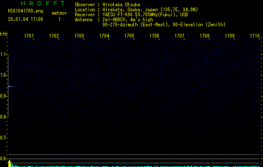The height and width of the screenshot is (167, 263).
Task: Click the 90-270-Azimuth East-West line
Action: click(x=164, y=25)
